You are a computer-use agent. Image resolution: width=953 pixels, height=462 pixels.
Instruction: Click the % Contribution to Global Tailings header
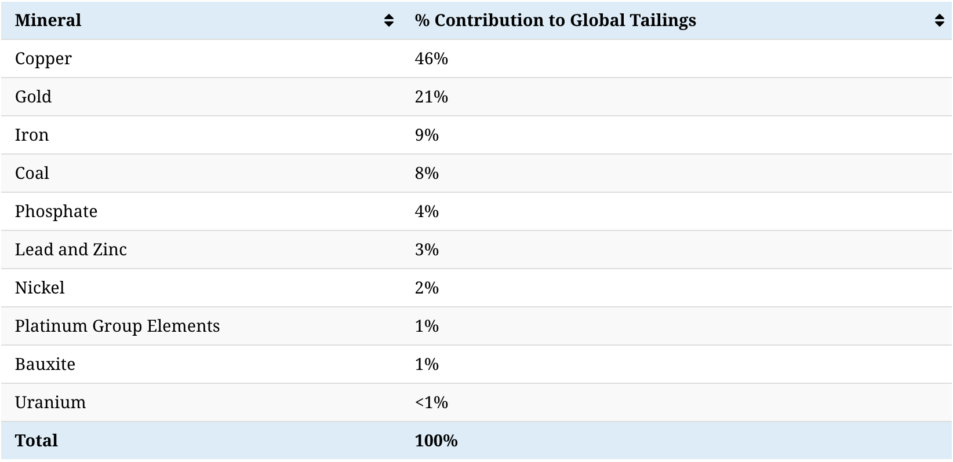pyautogui.click(x=555, y=20)
